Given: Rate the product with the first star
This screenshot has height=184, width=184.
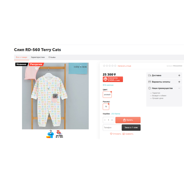Looking at the screenshot, I should click(104, 66).
